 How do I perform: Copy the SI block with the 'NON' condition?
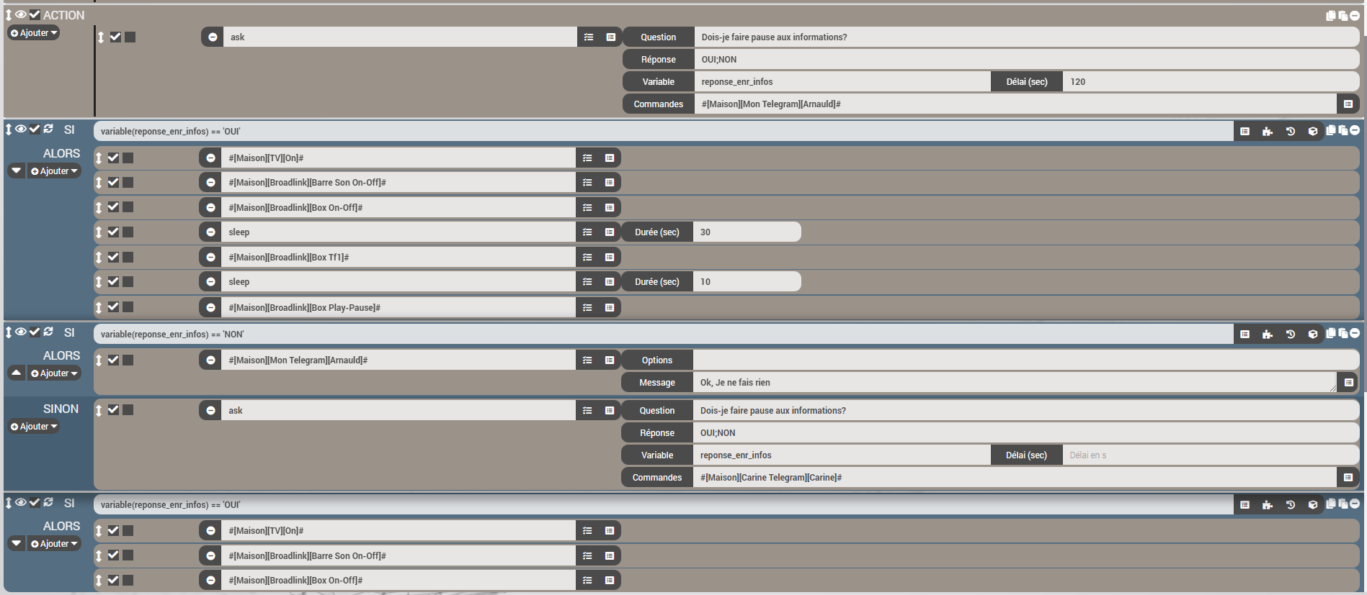pyautogui.click(x=1331, y=332)
